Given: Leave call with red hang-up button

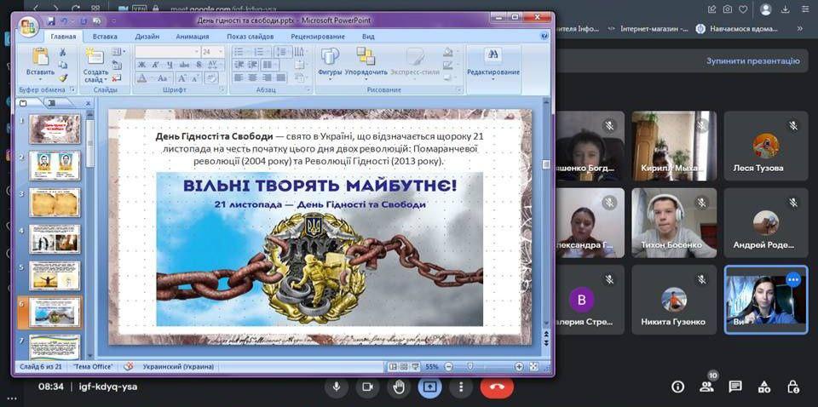Looking at the screenshot, I should click(497, 387).
